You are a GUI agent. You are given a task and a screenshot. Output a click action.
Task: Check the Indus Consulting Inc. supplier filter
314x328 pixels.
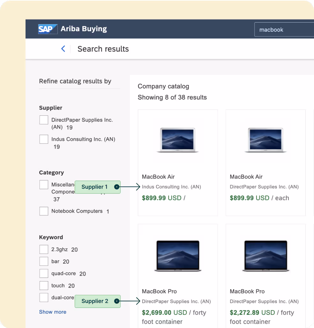point(44,139)
